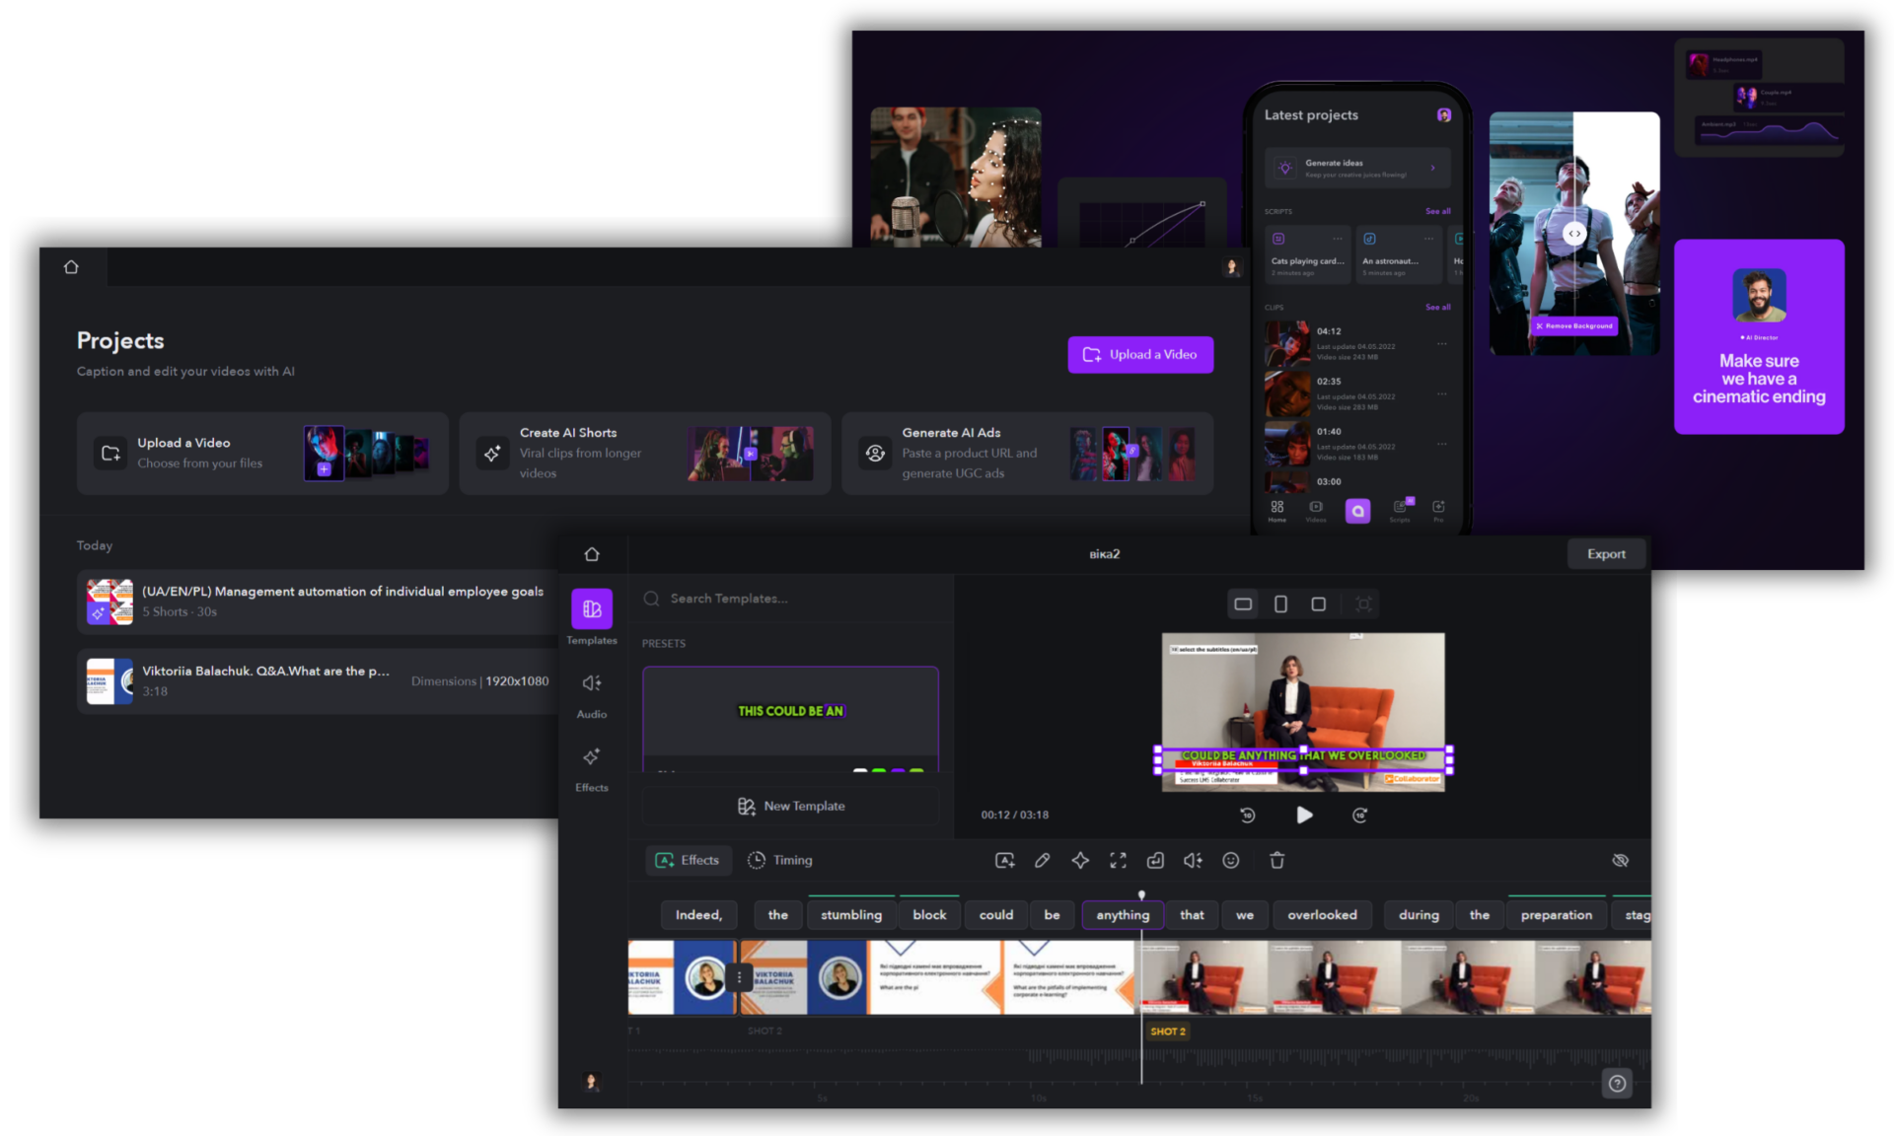Select the pencil edit icon in caption toolbar
The width and height of the screenshot is (1894, 1136).
1042,861
